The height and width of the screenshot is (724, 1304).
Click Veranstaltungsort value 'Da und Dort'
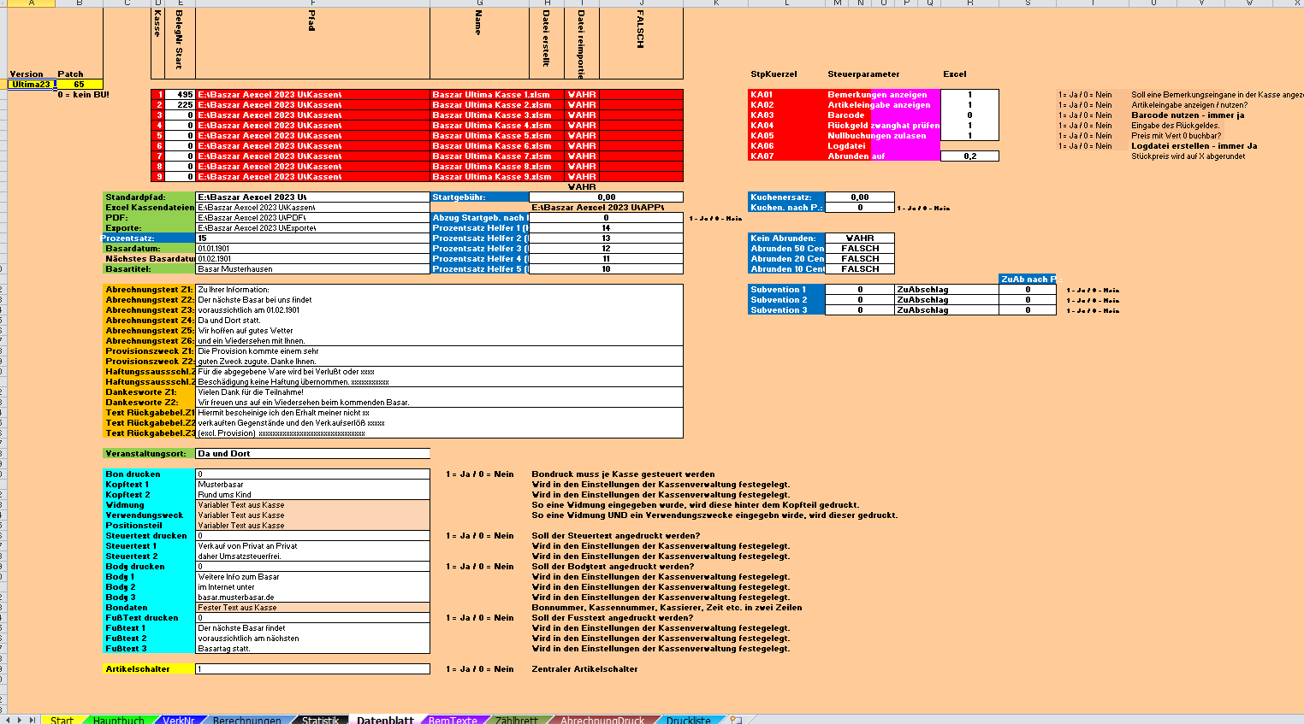click(x=312, y=454)
